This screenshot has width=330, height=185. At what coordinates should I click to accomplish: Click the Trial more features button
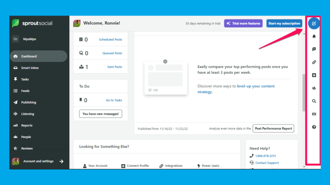coord(243,23)
